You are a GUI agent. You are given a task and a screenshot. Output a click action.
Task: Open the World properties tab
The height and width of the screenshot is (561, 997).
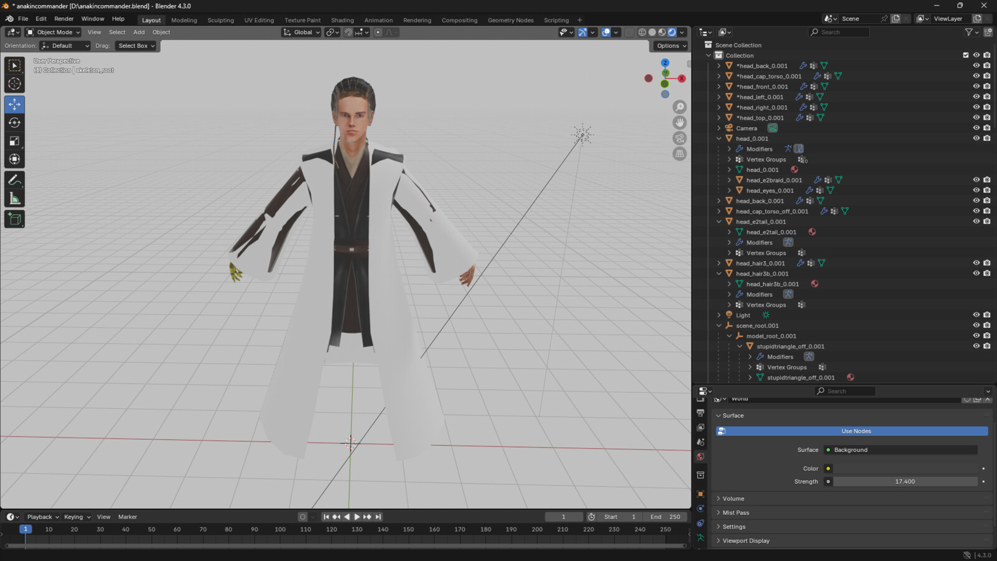700,457
